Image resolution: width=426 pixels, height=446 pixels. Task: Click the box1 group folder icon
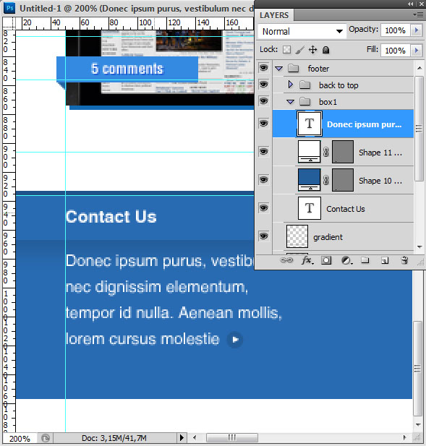coord(304,101)
